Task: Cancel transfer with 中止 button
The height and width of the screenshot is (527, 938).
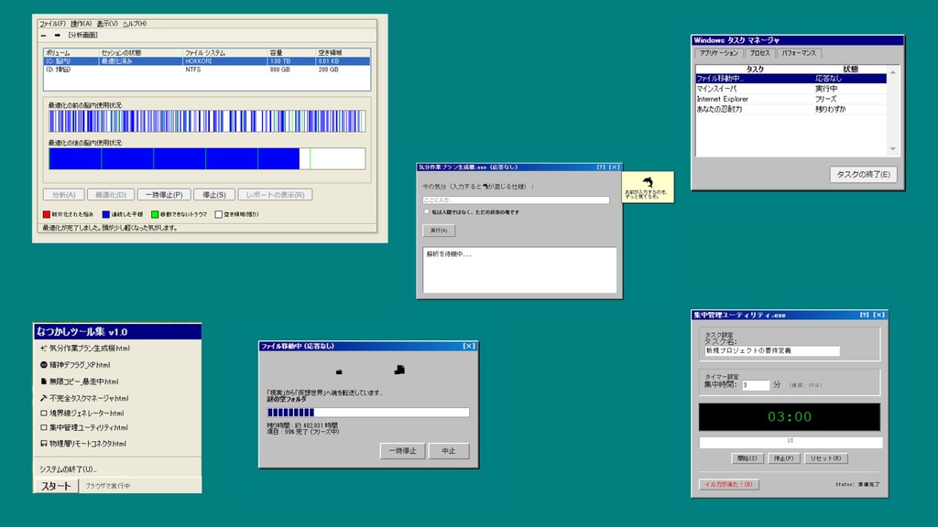Action: (x=449, y=451)
